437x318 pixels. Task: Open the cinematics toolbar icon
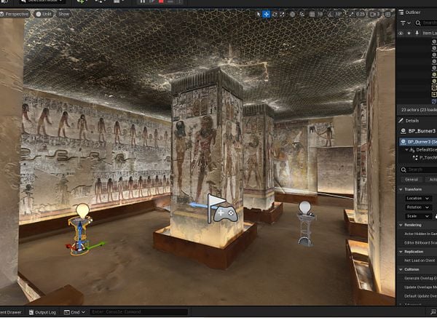[x=118, y=1]
